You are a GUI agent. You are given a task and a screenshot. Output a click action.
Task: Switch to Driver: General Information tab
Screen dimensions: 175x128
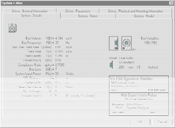pyautogui.click(x=30, y=11)
